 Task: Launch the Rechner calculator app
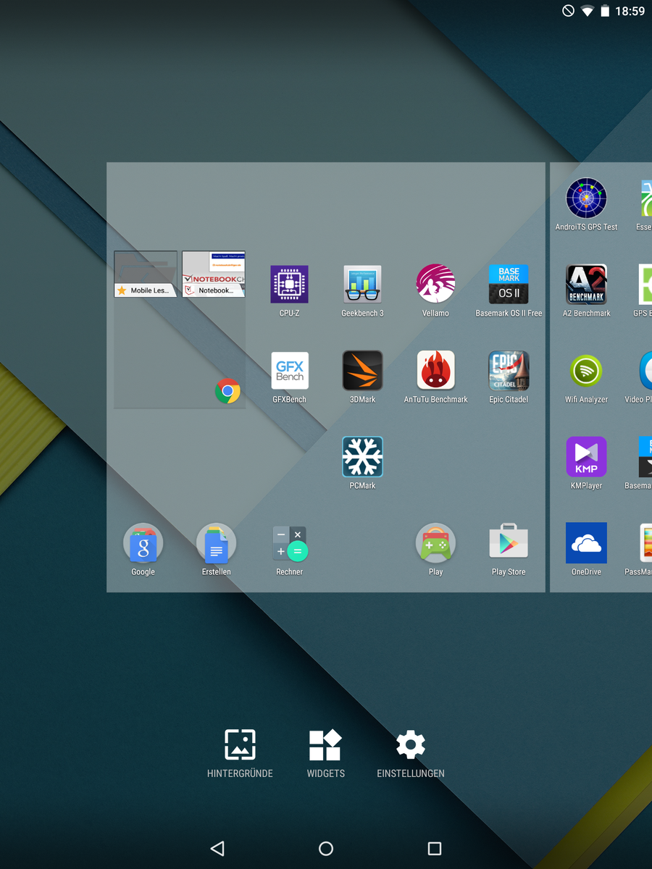click(x=290, y=543)
